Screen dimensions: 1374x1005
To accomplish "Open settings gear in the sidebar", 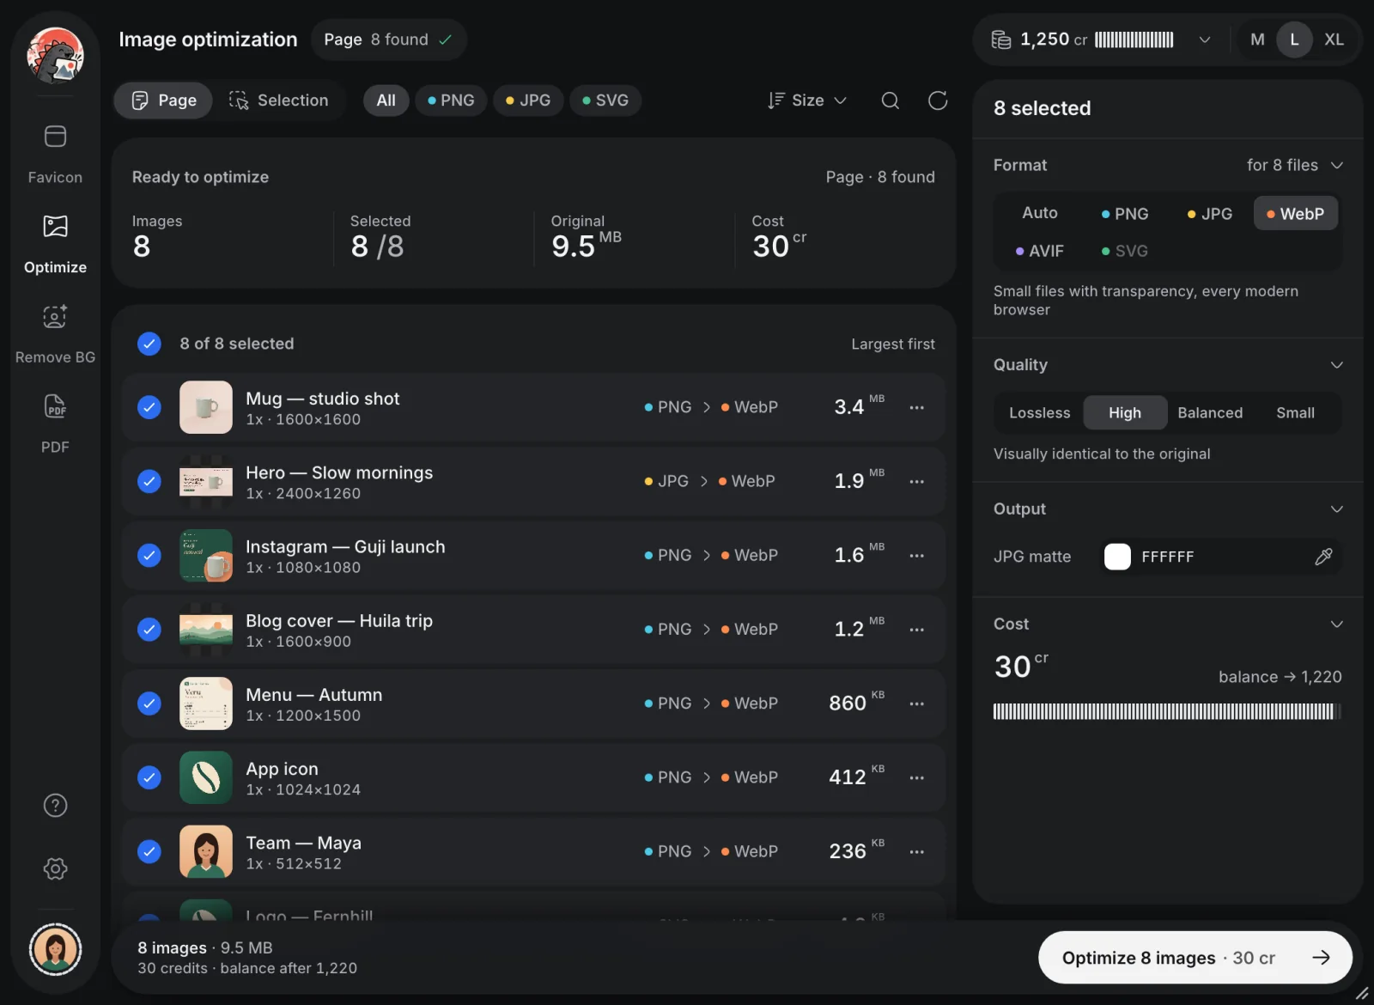I will coord(55,868).
